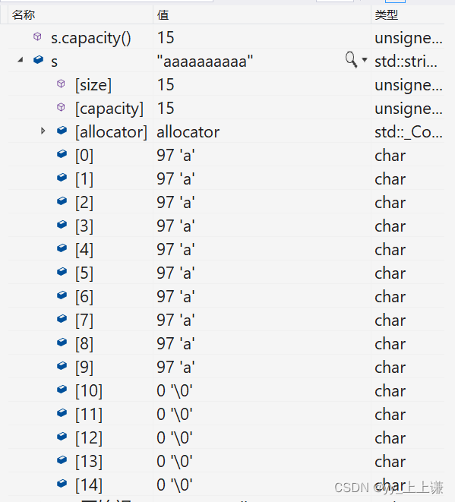The height and width of the screenshot is (502, 455).
Task: Click the char type of [2]
Action: (x=390, y=203)
